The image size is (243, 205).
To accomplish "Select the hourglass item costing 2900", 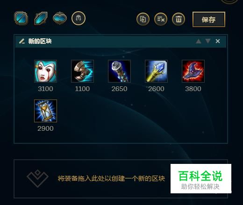I will coord(45,111).
